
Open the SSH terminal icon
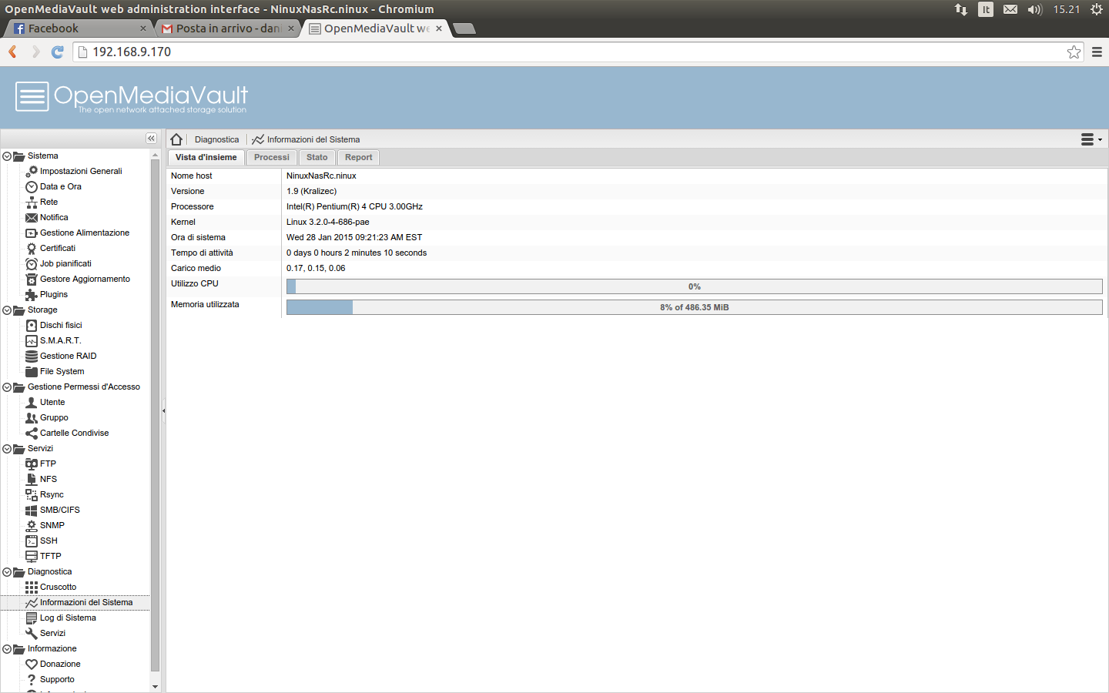32,541
